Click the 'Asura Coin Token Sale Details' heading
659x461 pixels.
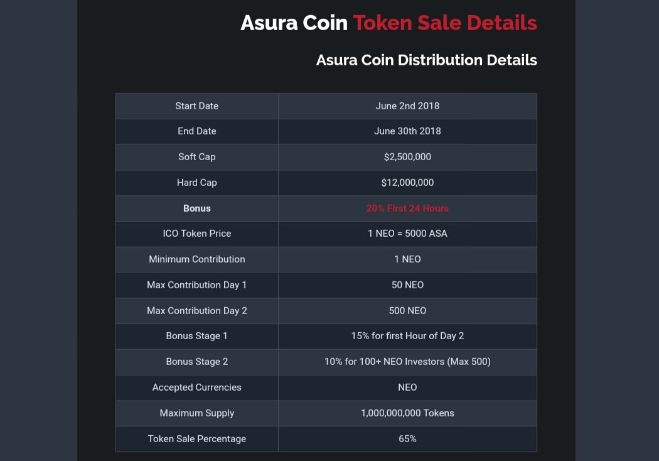coord(388,23)
